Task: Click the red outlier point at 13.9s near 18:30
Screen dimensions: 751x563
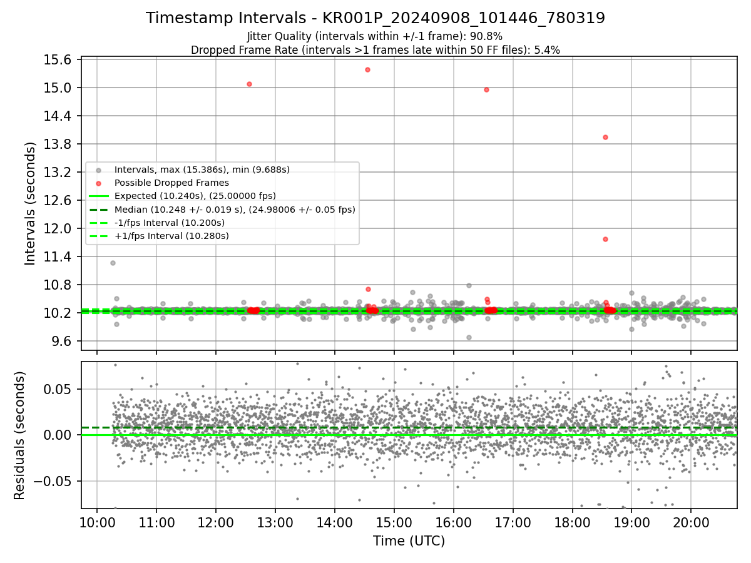Action: [x=605, y=137]
